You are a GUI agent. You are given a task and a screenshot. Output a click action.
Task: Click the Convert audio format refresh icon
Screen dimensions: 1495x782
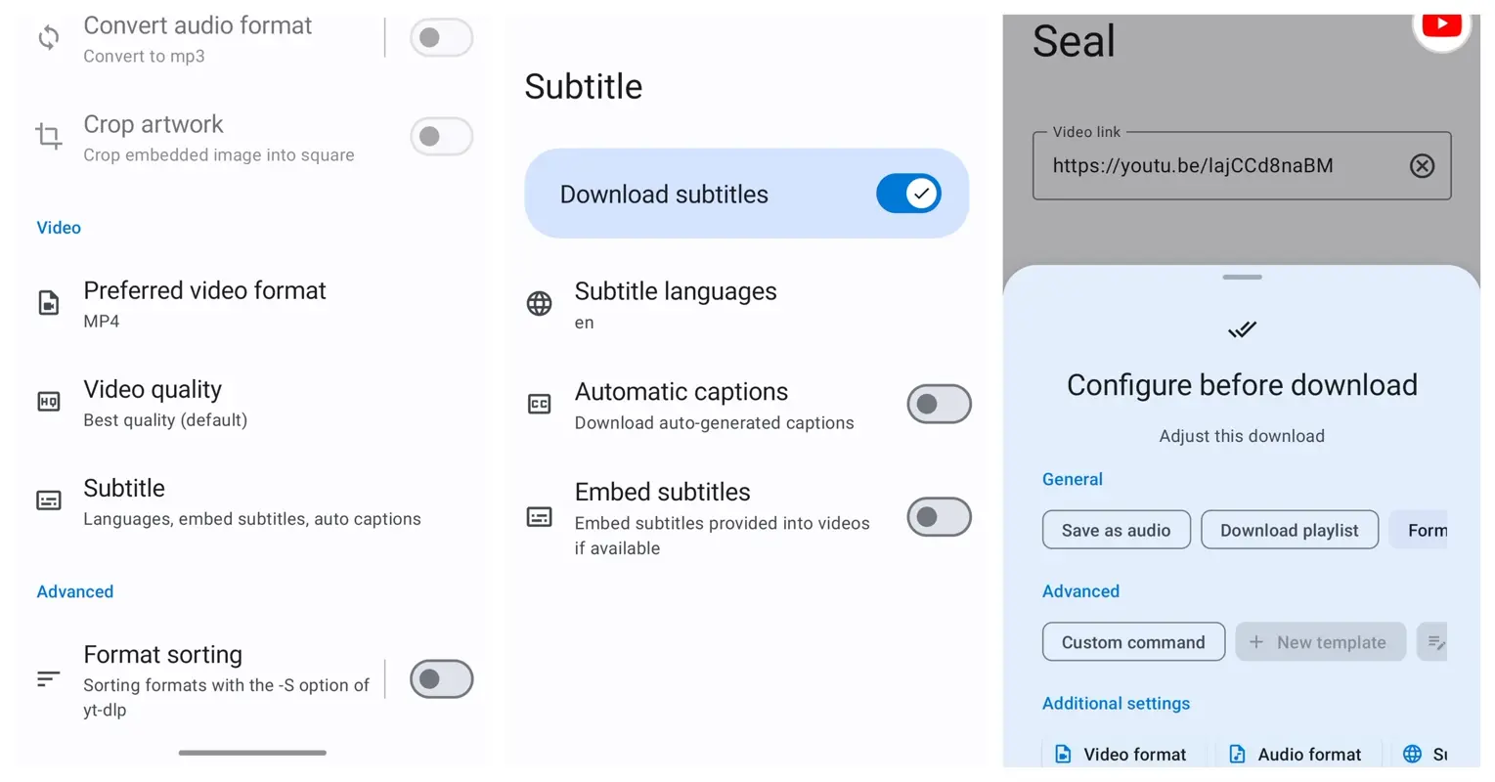click(x=47, y=37)
